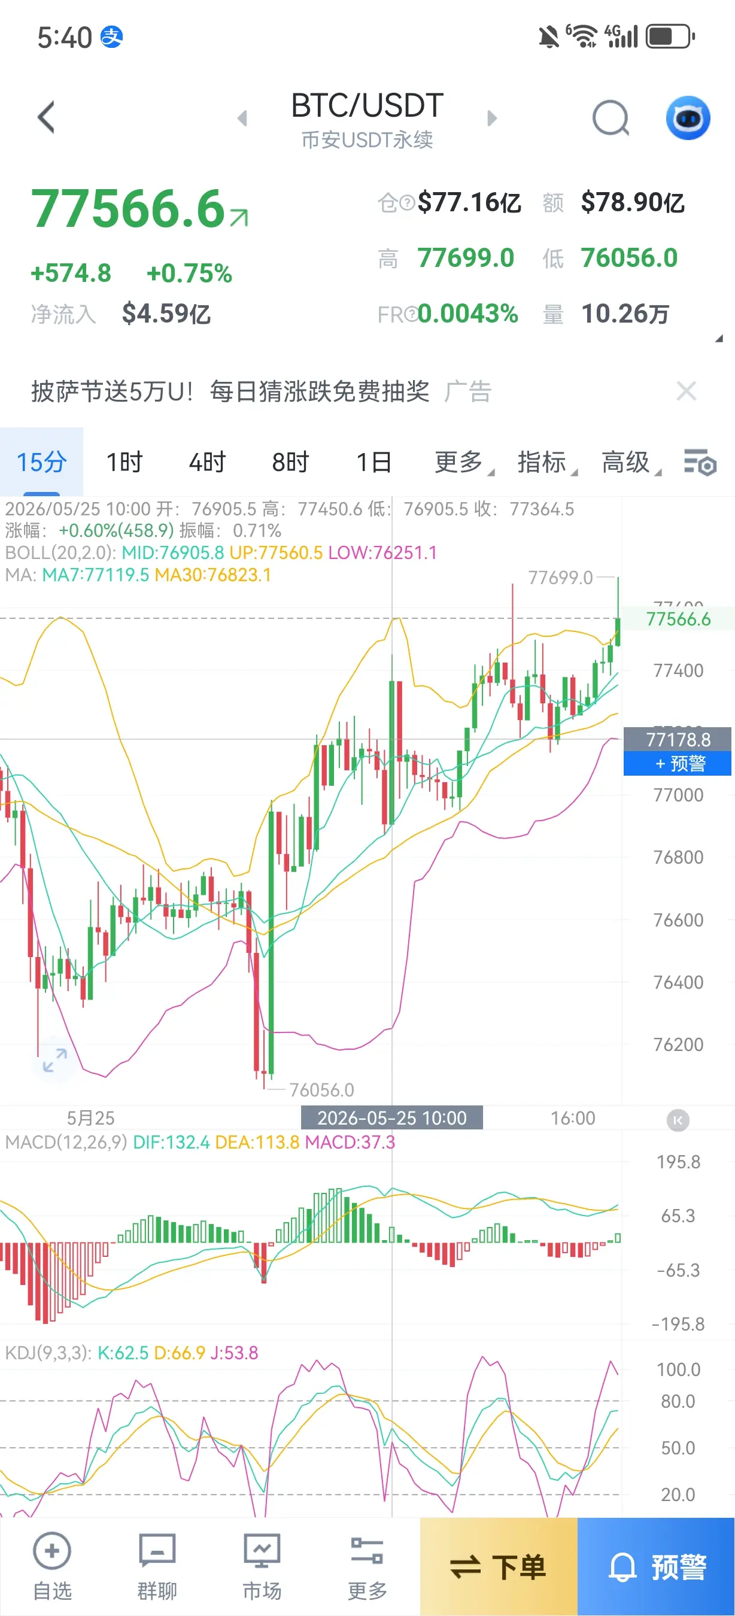Tap the 币安USDT永续 subtitle

point(367,140)
